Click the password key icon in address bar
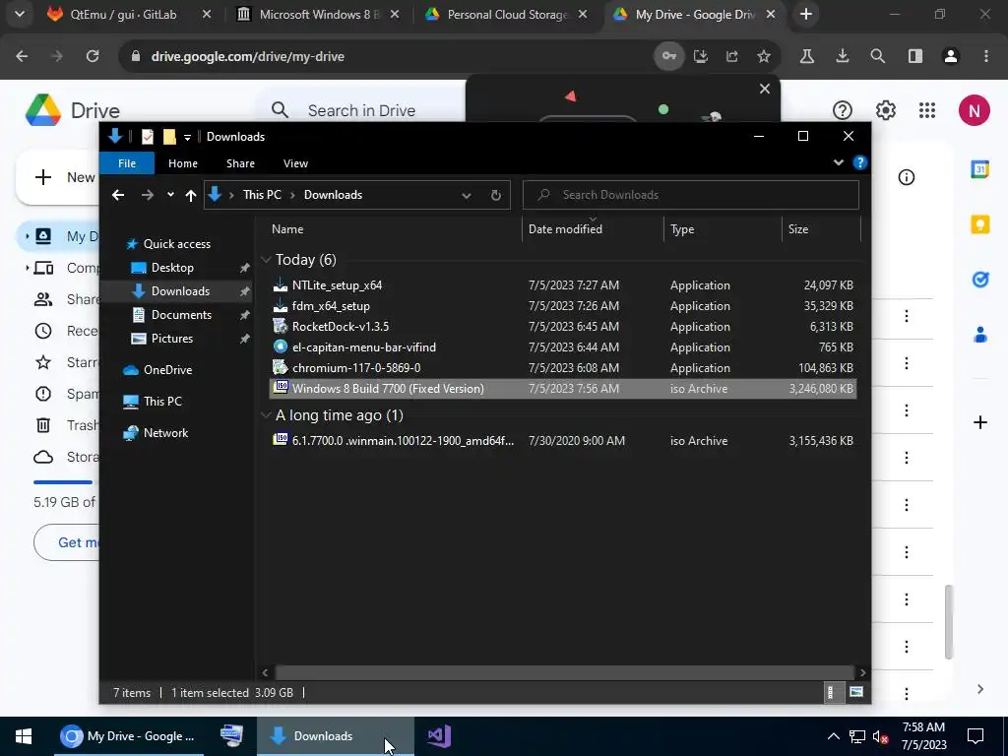The height and width of the screenshot is (756, 1008). 669,56
